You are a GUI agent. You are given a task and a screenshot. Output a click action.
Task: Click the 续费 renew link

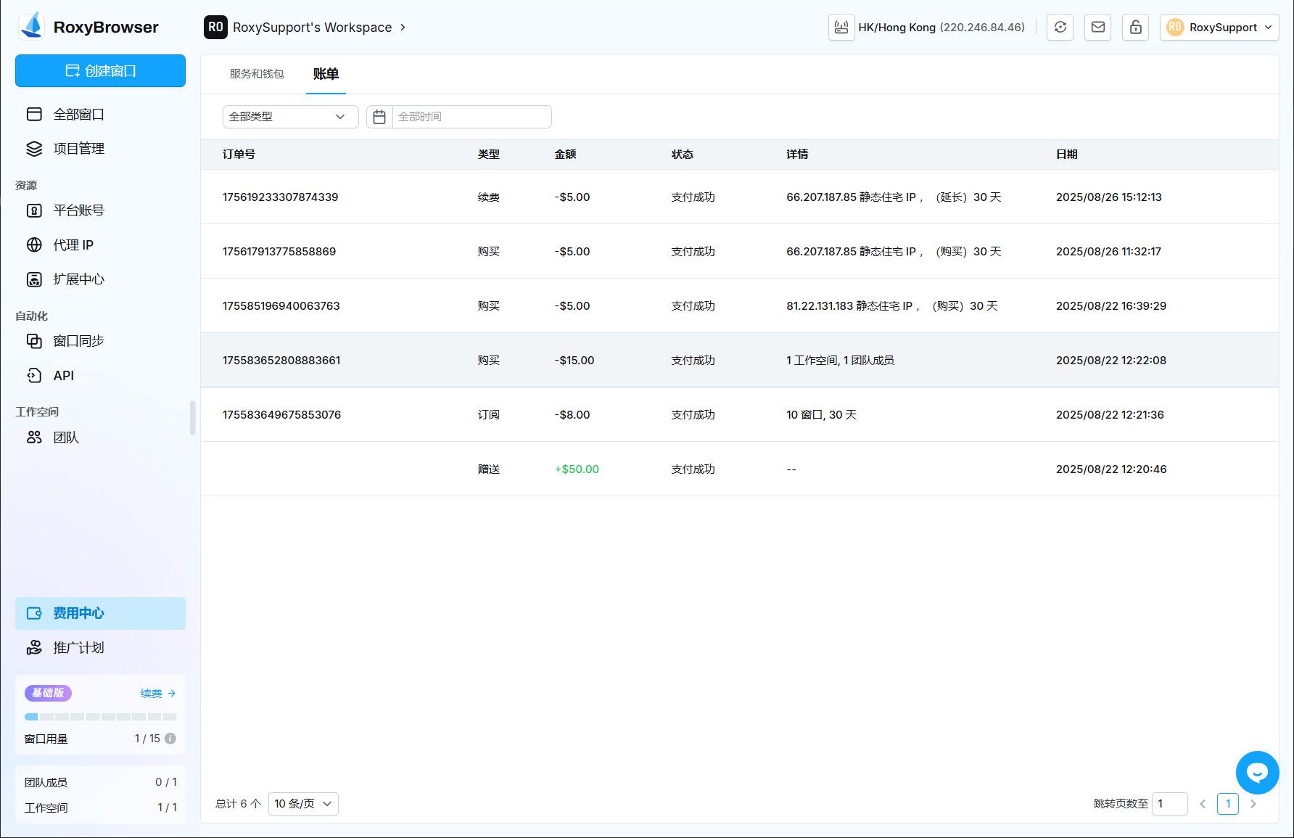pos(157,694)
